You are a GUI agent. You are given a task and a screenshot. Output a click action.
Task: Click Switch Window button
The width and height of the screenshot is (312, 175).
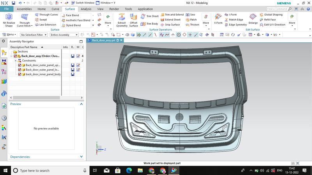[x=83, y=3]
